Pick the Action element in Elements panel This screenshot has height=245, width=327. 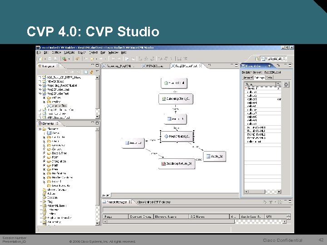tap(49, 194)
